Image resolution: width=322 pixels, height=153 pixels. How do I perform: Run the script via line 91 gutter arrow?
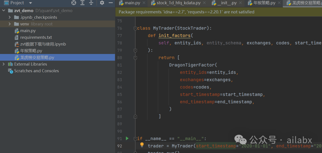click(x=127, y=138)
